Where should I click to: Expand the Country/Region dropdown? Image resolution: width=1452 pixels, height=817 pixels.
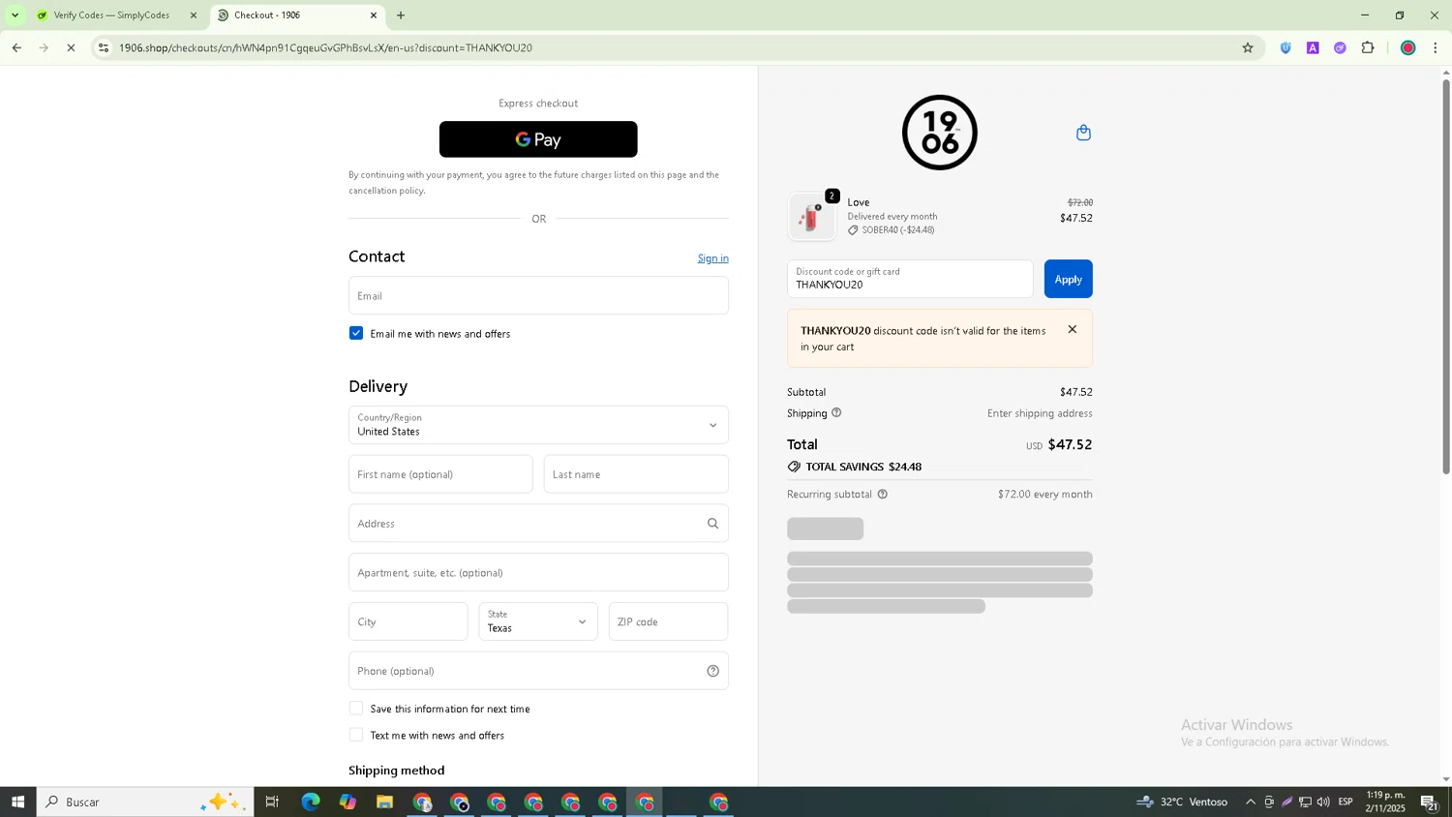[x=538, y=425]
